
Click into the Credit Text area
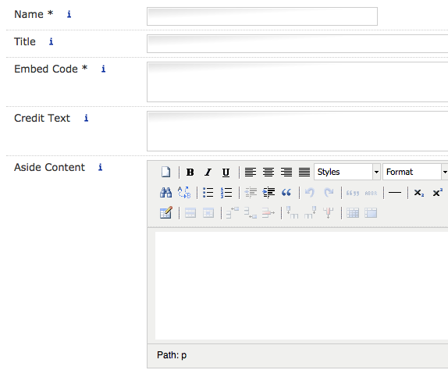(x=297, y=131)
